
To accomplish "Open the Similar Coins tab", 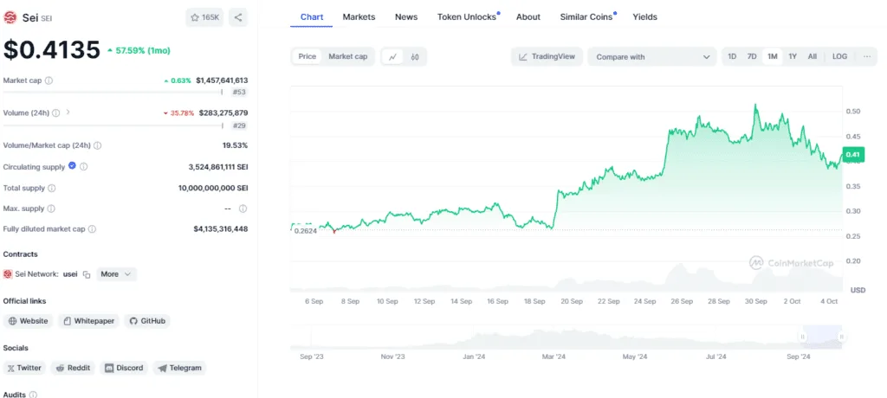I will pos(586,17).
